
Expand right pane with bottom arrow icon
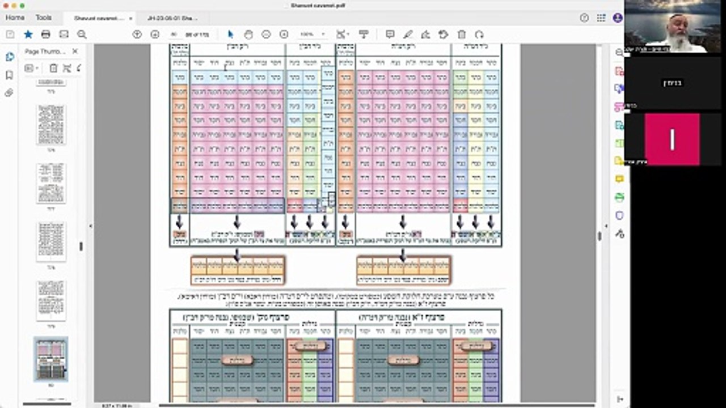click(619, 399)
